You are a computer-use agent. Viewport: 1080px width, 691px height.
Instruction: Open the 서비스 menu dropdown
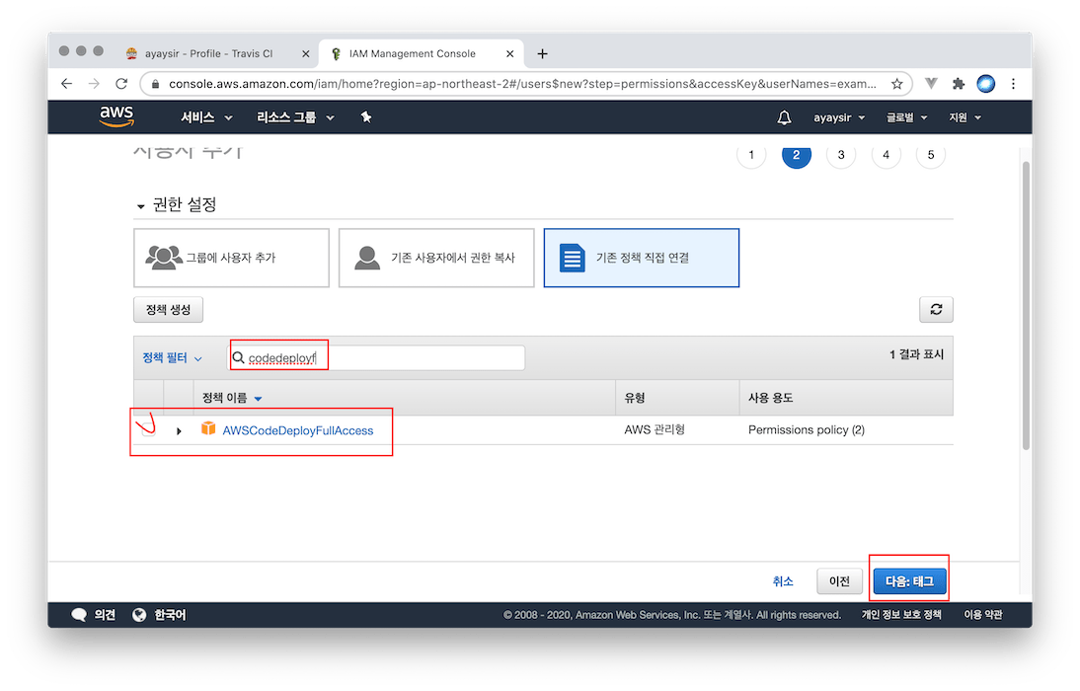point(206,117)
